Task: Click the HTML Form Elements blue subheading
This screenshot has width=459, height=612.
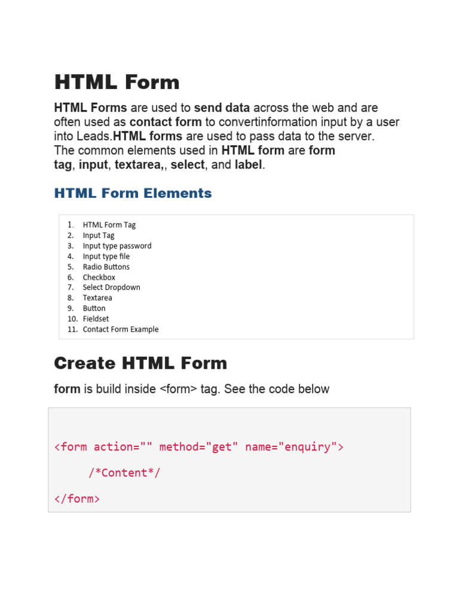Action: tap(133, 193)
